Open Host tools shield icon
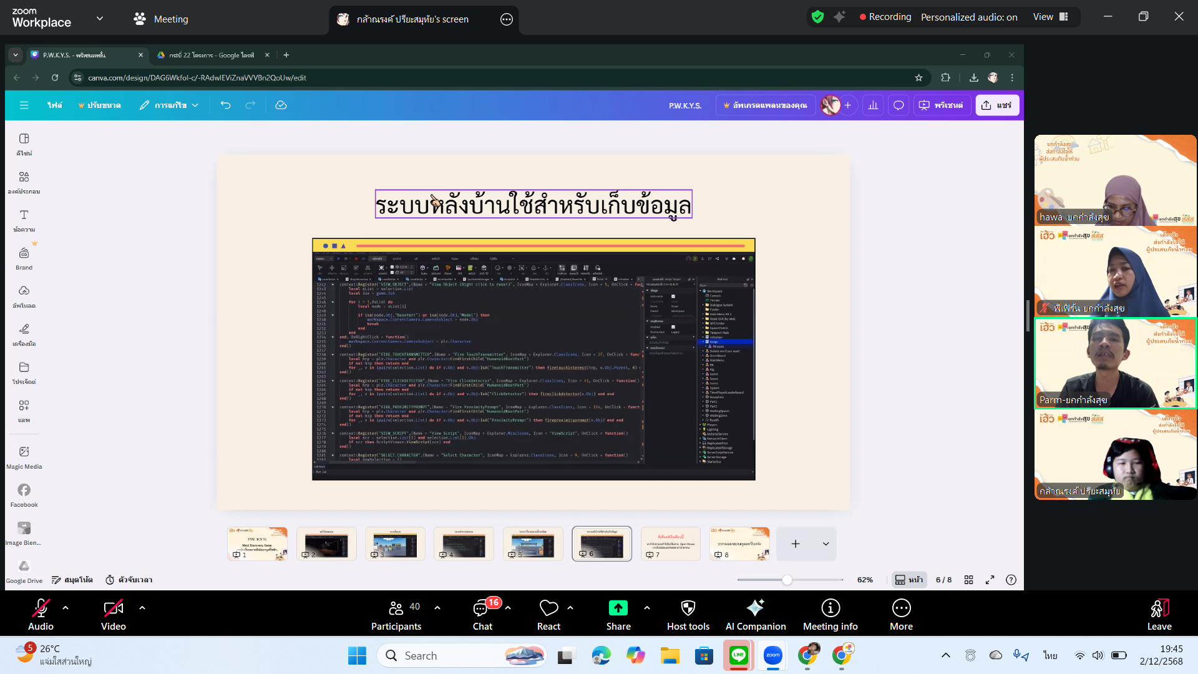This screenshot has width=1198, height=674. [x=688, y=615]
